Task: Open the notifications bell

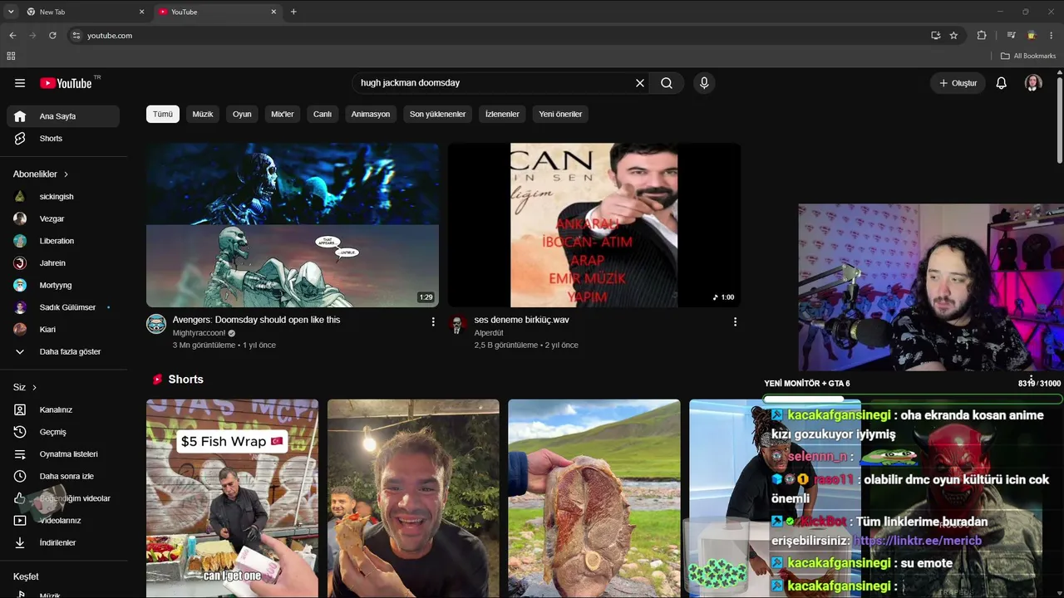Action: point(1002,83)
